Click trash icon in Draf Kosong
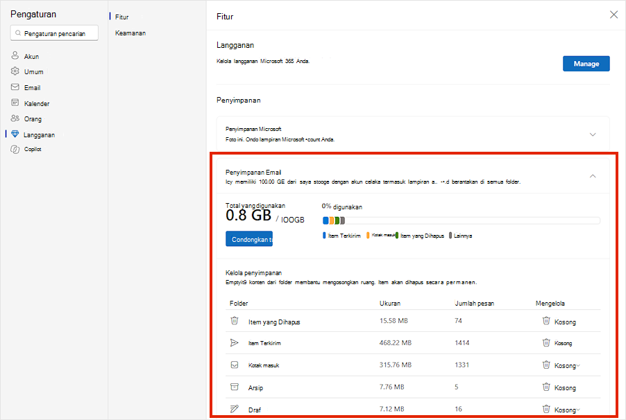The image size is (626, 420). tap(546, 409)
